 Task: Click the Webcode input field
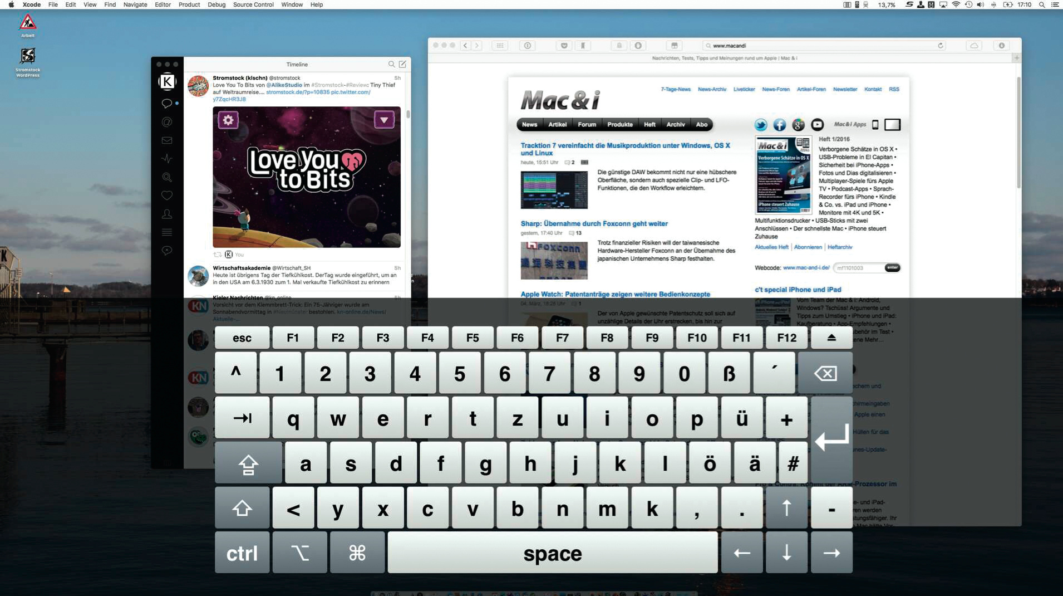coord(859,268)
